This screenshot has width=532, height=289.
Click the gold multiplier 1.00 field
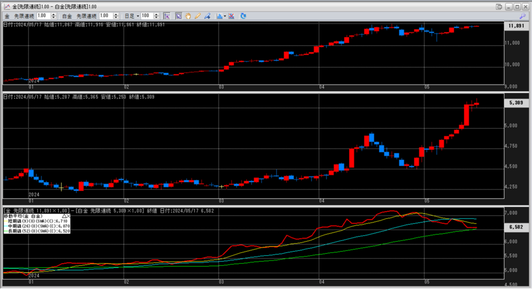pyautogui.click(x=43, y=16)
